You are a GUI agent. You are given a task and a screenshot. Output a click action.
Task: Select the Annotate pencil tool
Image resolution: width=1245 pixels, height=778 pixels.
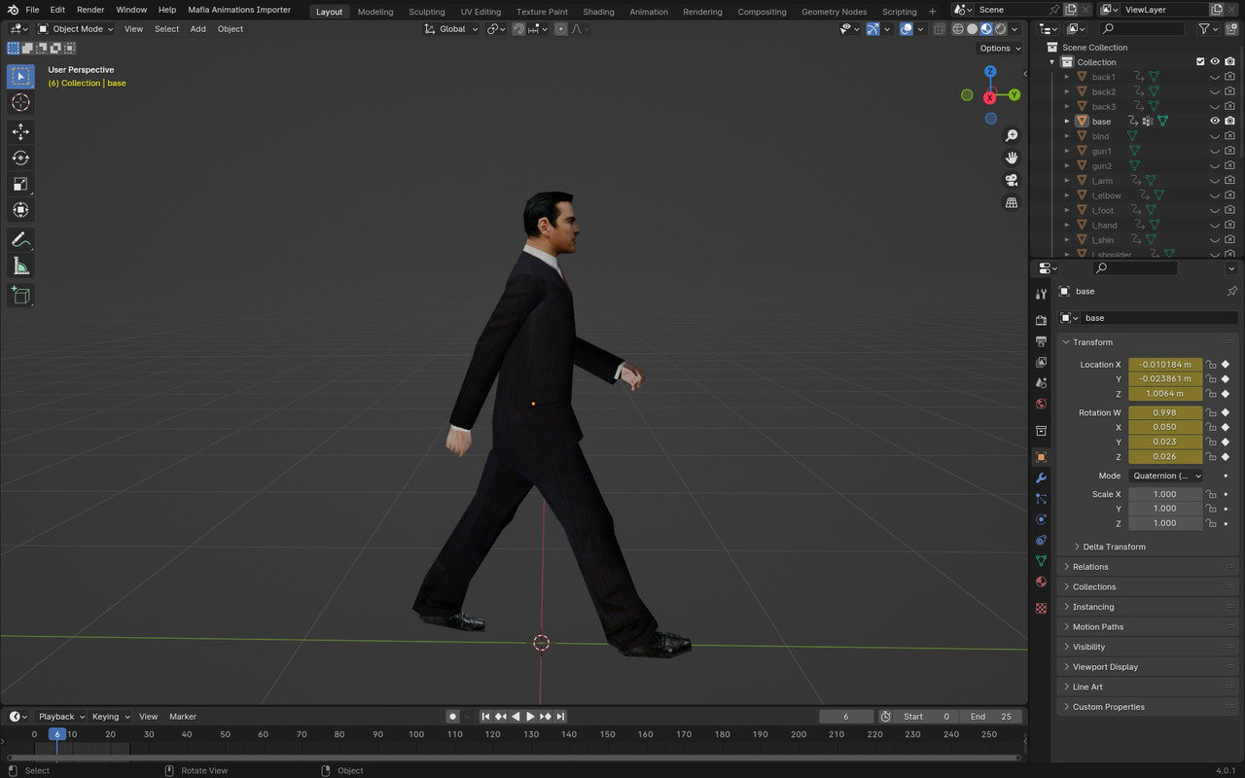[20, 239]
